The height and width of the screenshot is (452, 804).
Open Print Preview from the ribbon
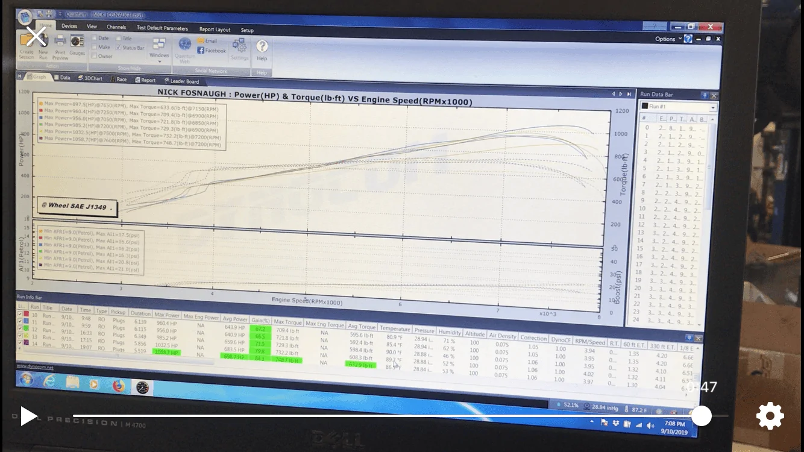[x=60, y=47]
